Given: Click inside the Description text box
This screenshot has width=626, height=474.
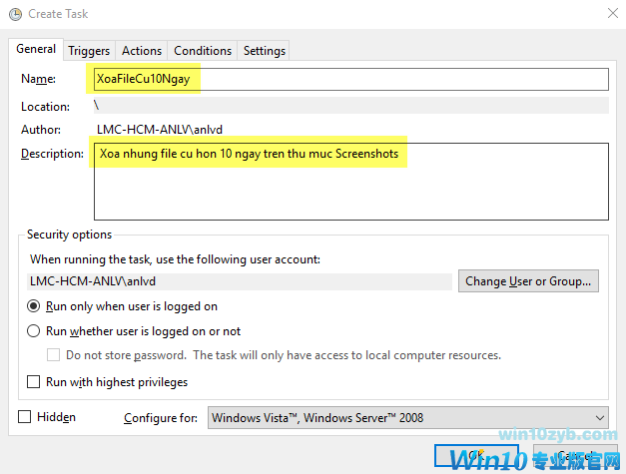Looking at the screenshot, I should [x=350, y=182].
